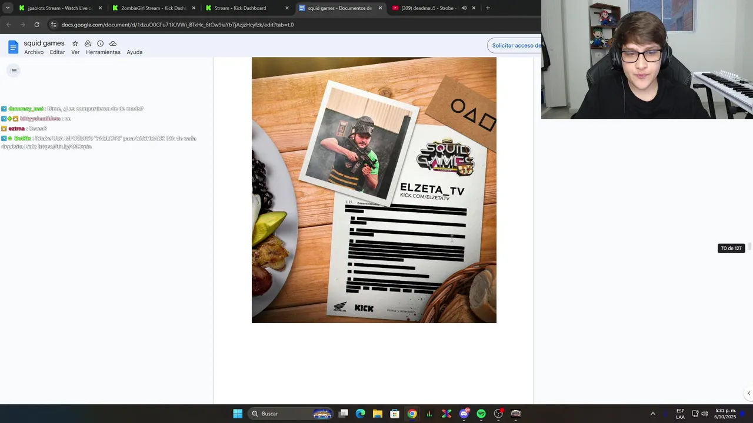The image size is (753, 423).
Task: Select the ELZETA_TV poster image
Action: click(x=374, y=190)
